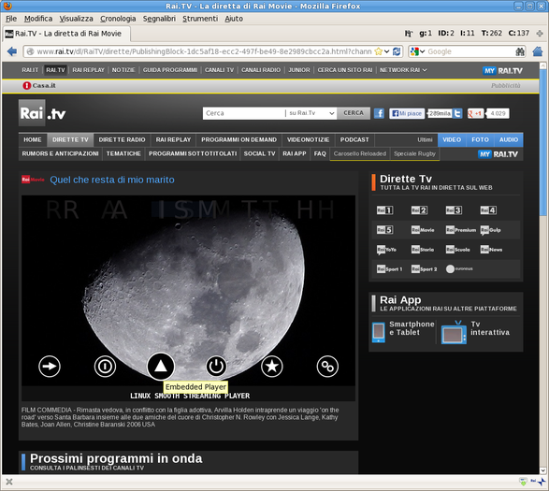Open the Rai Gulp live channel
549x491 pixels.
490,230
